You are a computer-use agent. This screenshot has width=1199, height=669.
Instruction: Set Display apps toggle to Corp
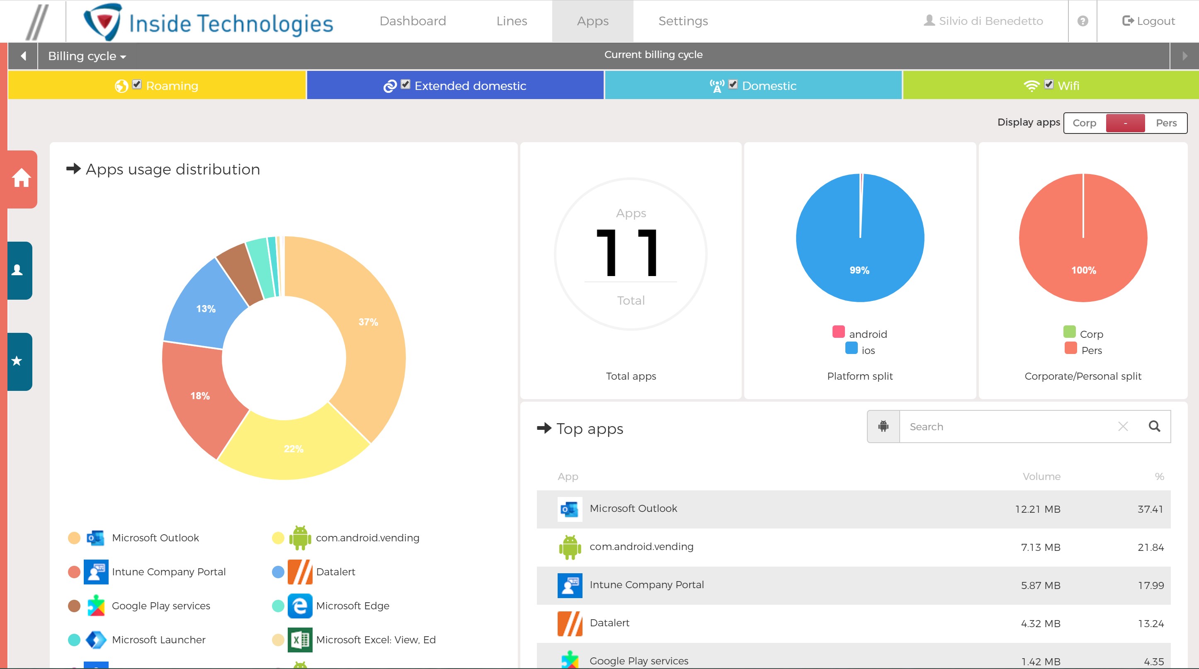1085,123
